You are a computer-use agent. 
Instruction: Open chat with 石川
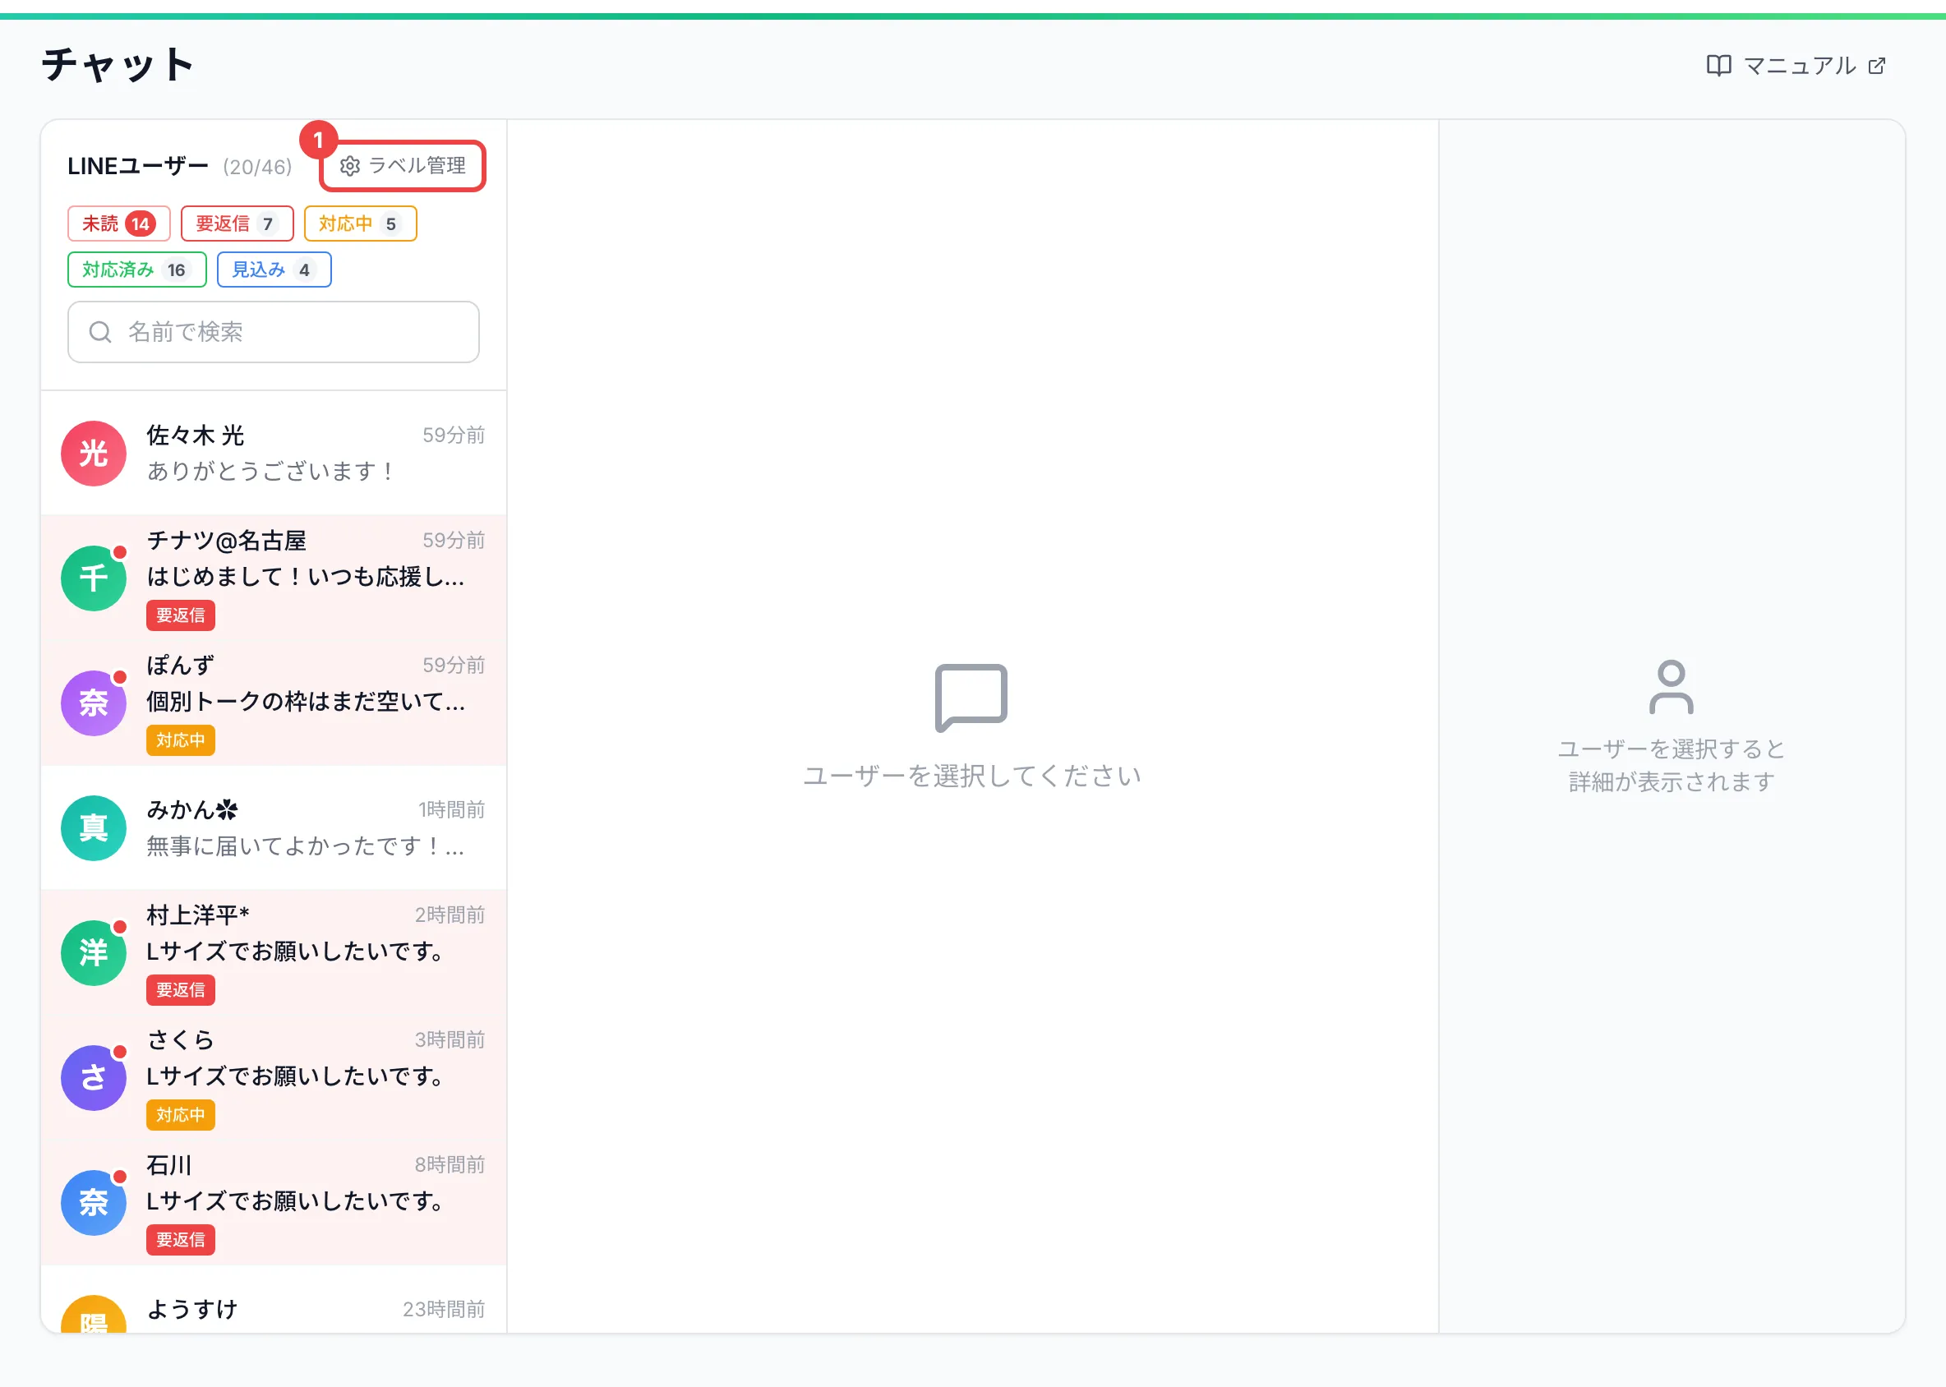click(x=274, y=1202)
